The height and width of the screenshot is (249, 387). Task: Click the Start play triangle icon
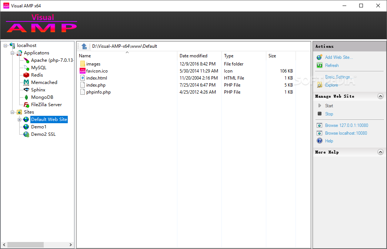320,105
